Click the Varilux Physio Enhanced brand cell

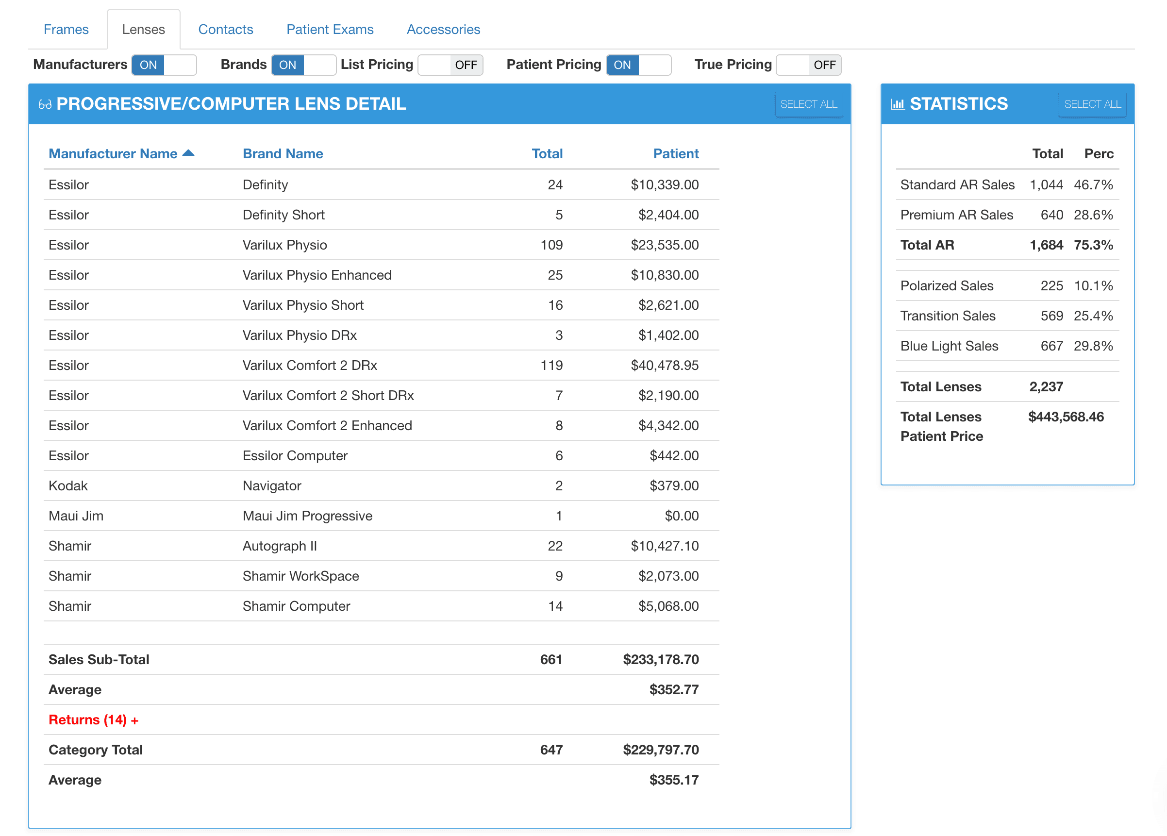click(317, 275)
